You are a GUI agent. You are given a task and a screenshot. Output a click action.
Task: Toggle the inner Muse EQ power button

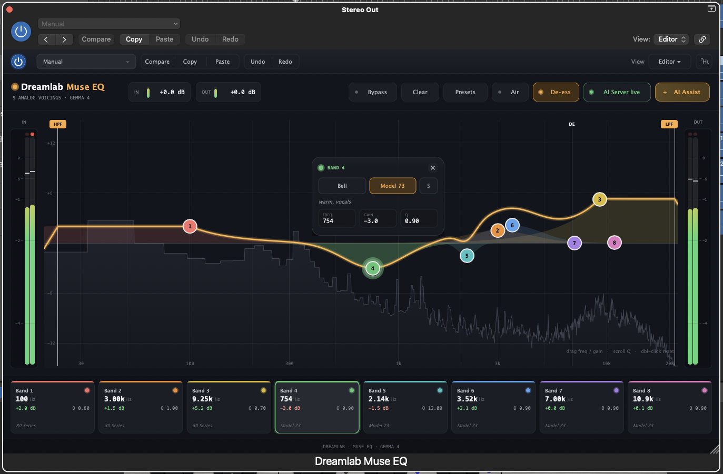click(18, 62)
